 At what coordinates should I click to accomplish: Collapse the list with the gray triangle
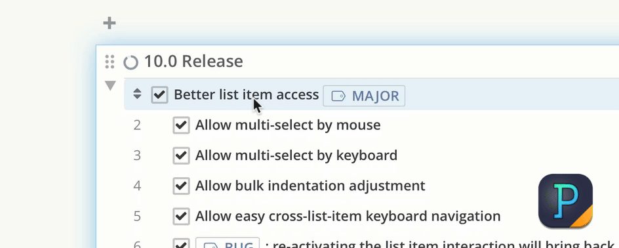coord(110,85)
